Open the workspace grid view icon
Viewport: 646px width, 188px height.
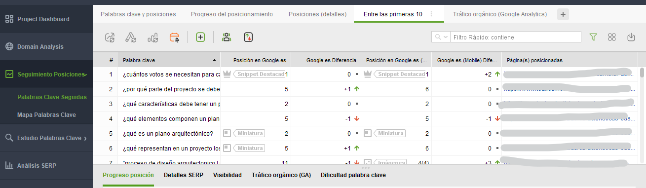(x=612, y=37)
